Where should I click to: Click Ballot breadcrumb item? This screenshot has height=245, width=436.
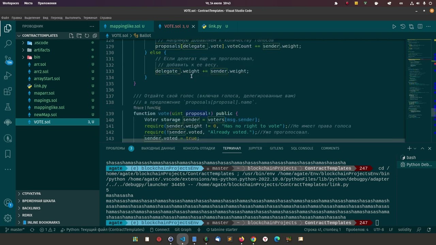142,36
